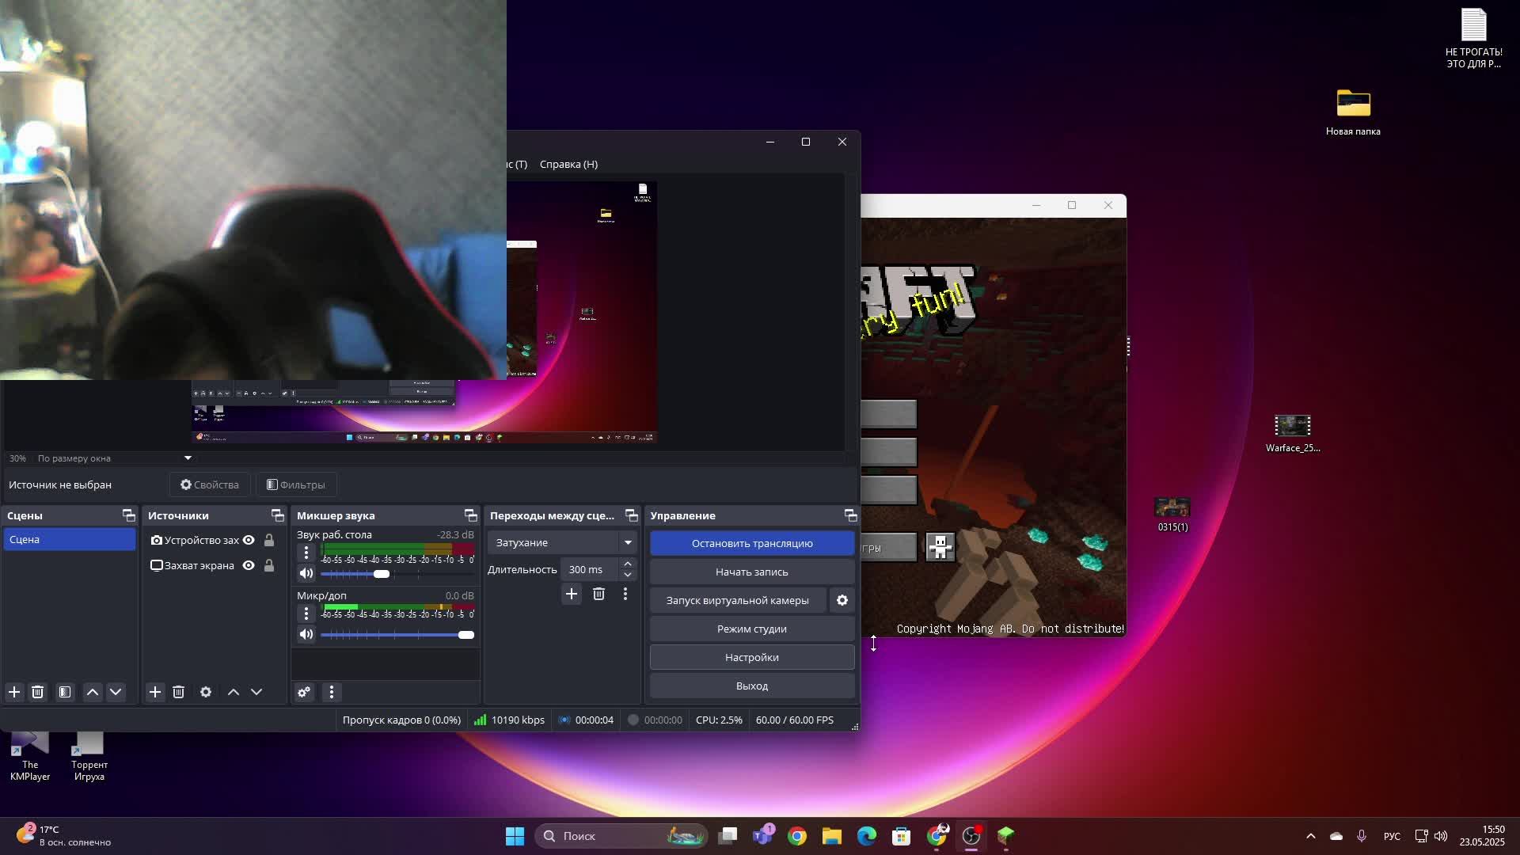The width and height of the screenshot is (1520, 855).
Task: Click Запуск виртуальной камеры button
Action: [x=738, y=600]
